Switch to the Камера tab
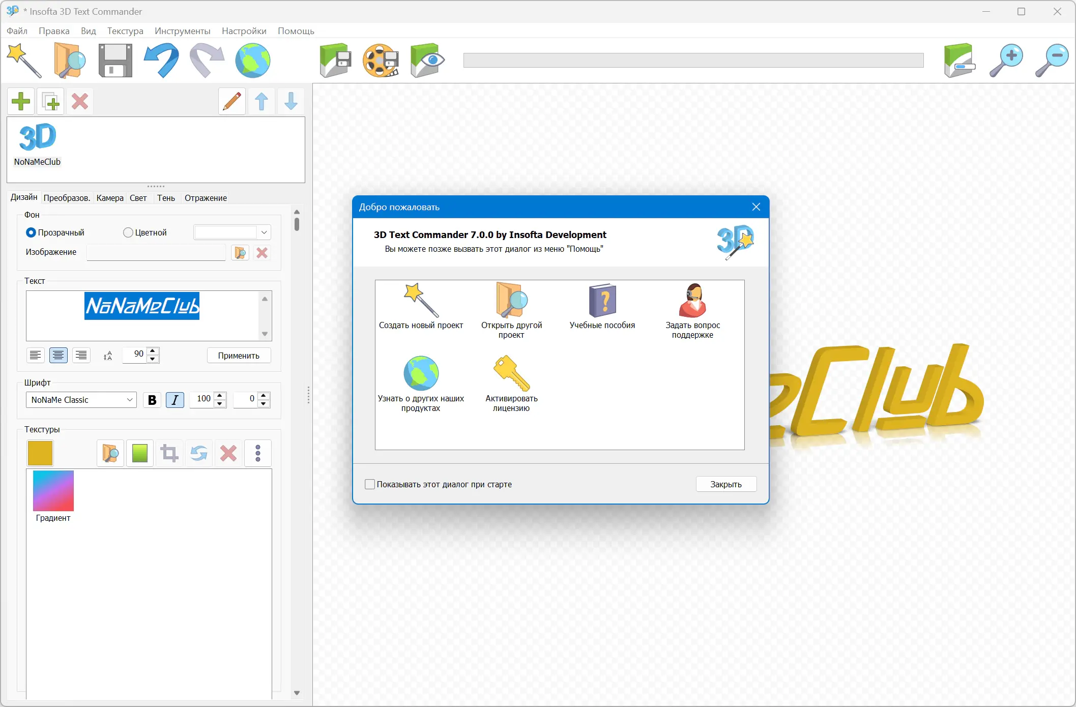Image resolution: width=1076 pixels, height=707 pixels. pos(110,198)
